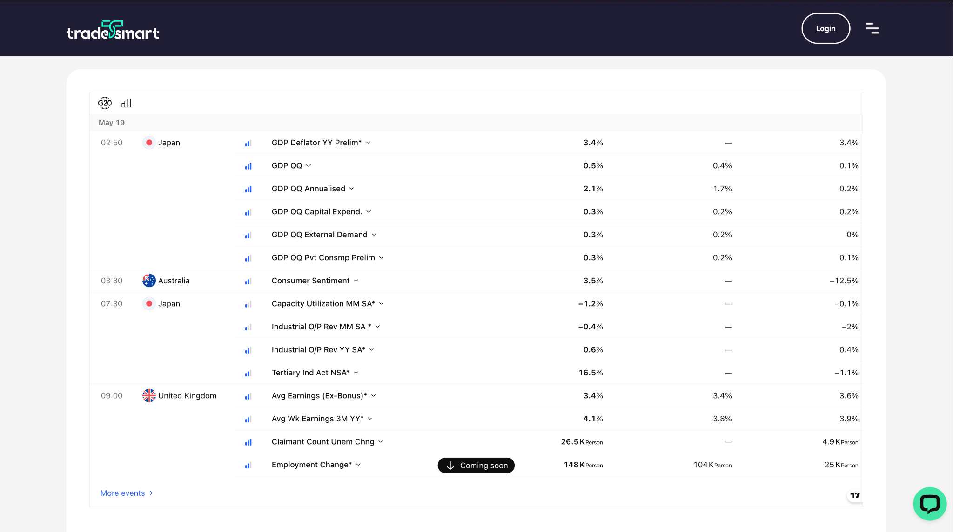Image resolution: width=953 pixels, height=532 pixels.
Task: Click the Coming soon button
Action: [x=476, y=466]
